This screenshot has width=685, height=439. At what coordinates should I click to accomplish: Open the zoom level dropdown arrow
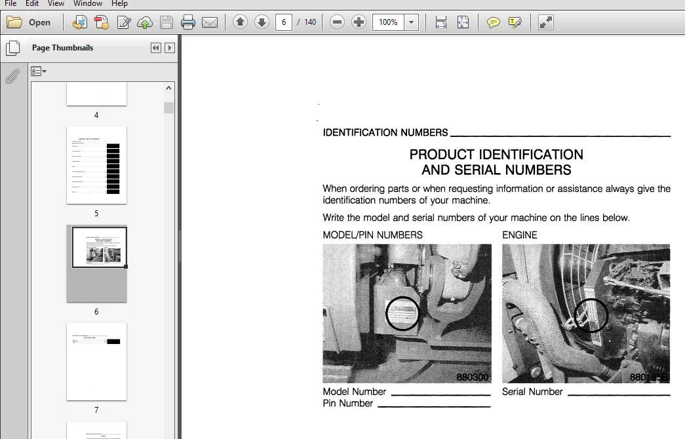click(x=411, y=22)
